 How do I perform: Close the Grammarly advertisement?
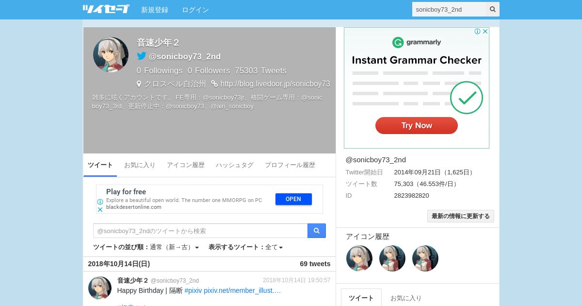coord(485,32)
